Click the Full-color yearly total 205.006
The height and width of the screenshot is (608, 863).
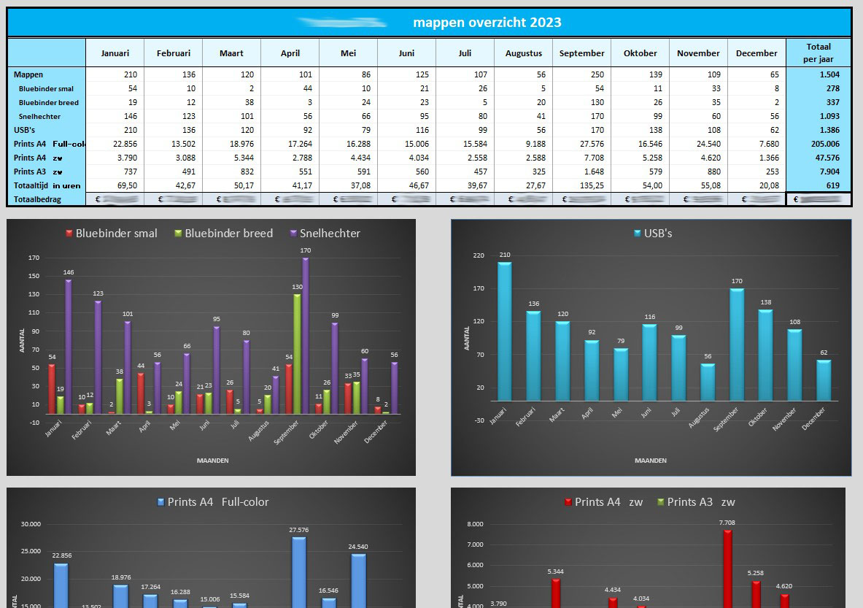[x=825, y=144]
